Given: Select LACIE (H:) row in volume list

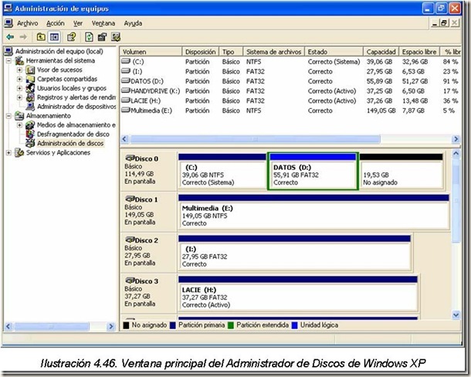Looking at the screenshot, I should coord(290,100).
